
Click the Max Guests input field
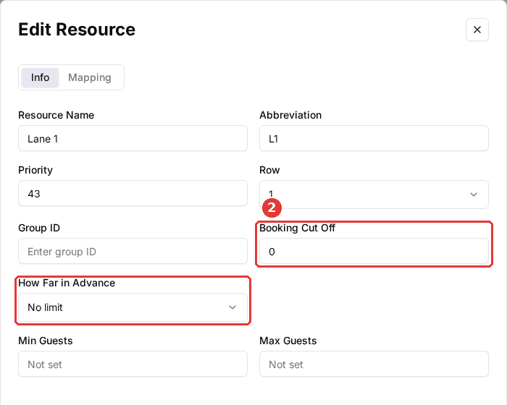[374, 364]
